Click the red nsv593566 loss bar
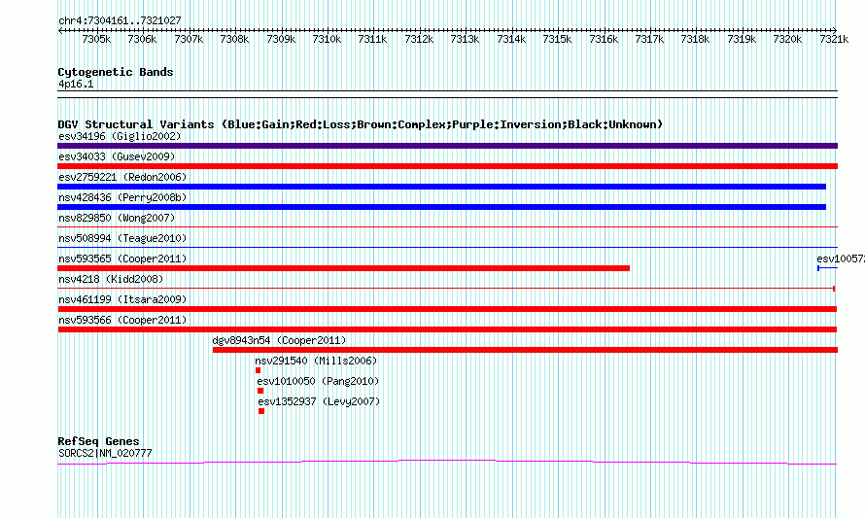865x518 pixels. coord(447,329)
